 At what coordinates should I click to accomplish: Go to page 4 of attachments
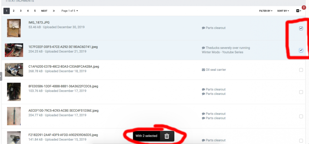[28, 11]
